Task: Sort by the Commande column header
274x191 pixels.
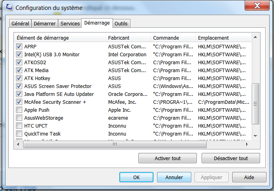Action: tap(173, 38)
